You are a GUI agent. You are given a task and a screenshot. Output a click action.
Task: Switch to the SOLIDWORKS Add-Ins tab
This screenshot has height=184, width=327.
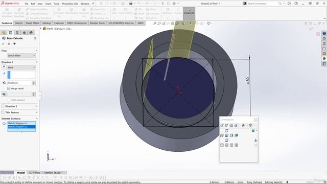coord(121,23)
